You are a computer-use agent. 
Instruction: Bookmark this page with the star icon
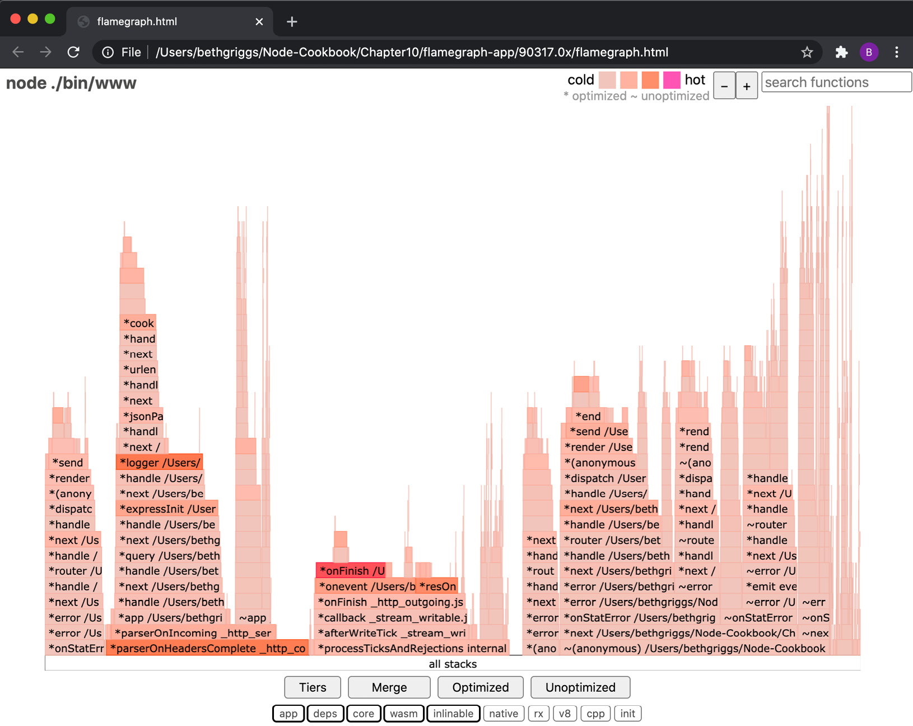point(807,52)
